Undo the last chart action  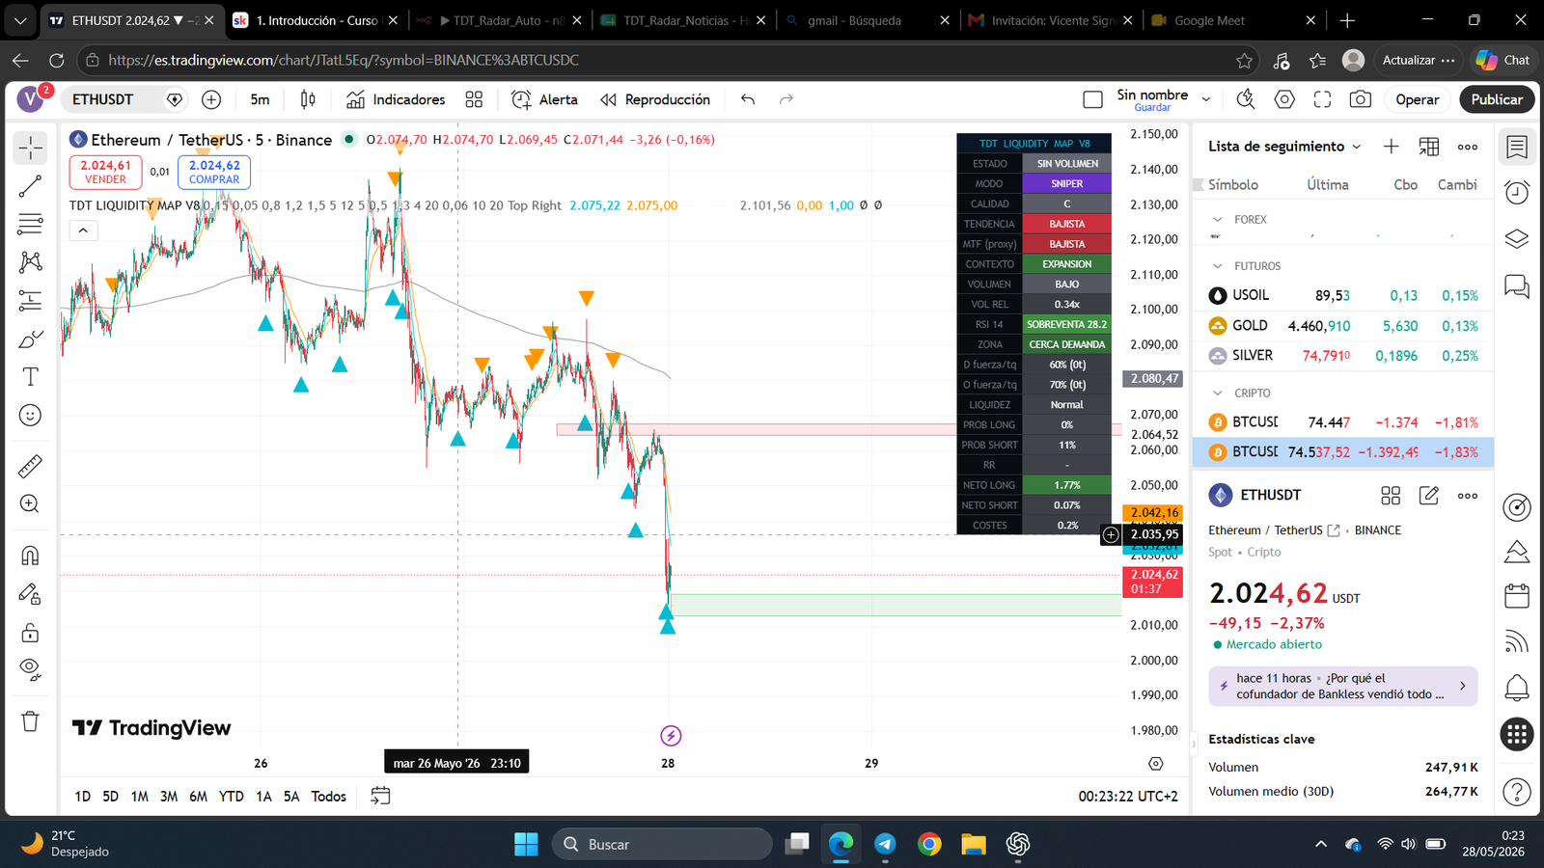pyautogui.click(x=748, y=99)
